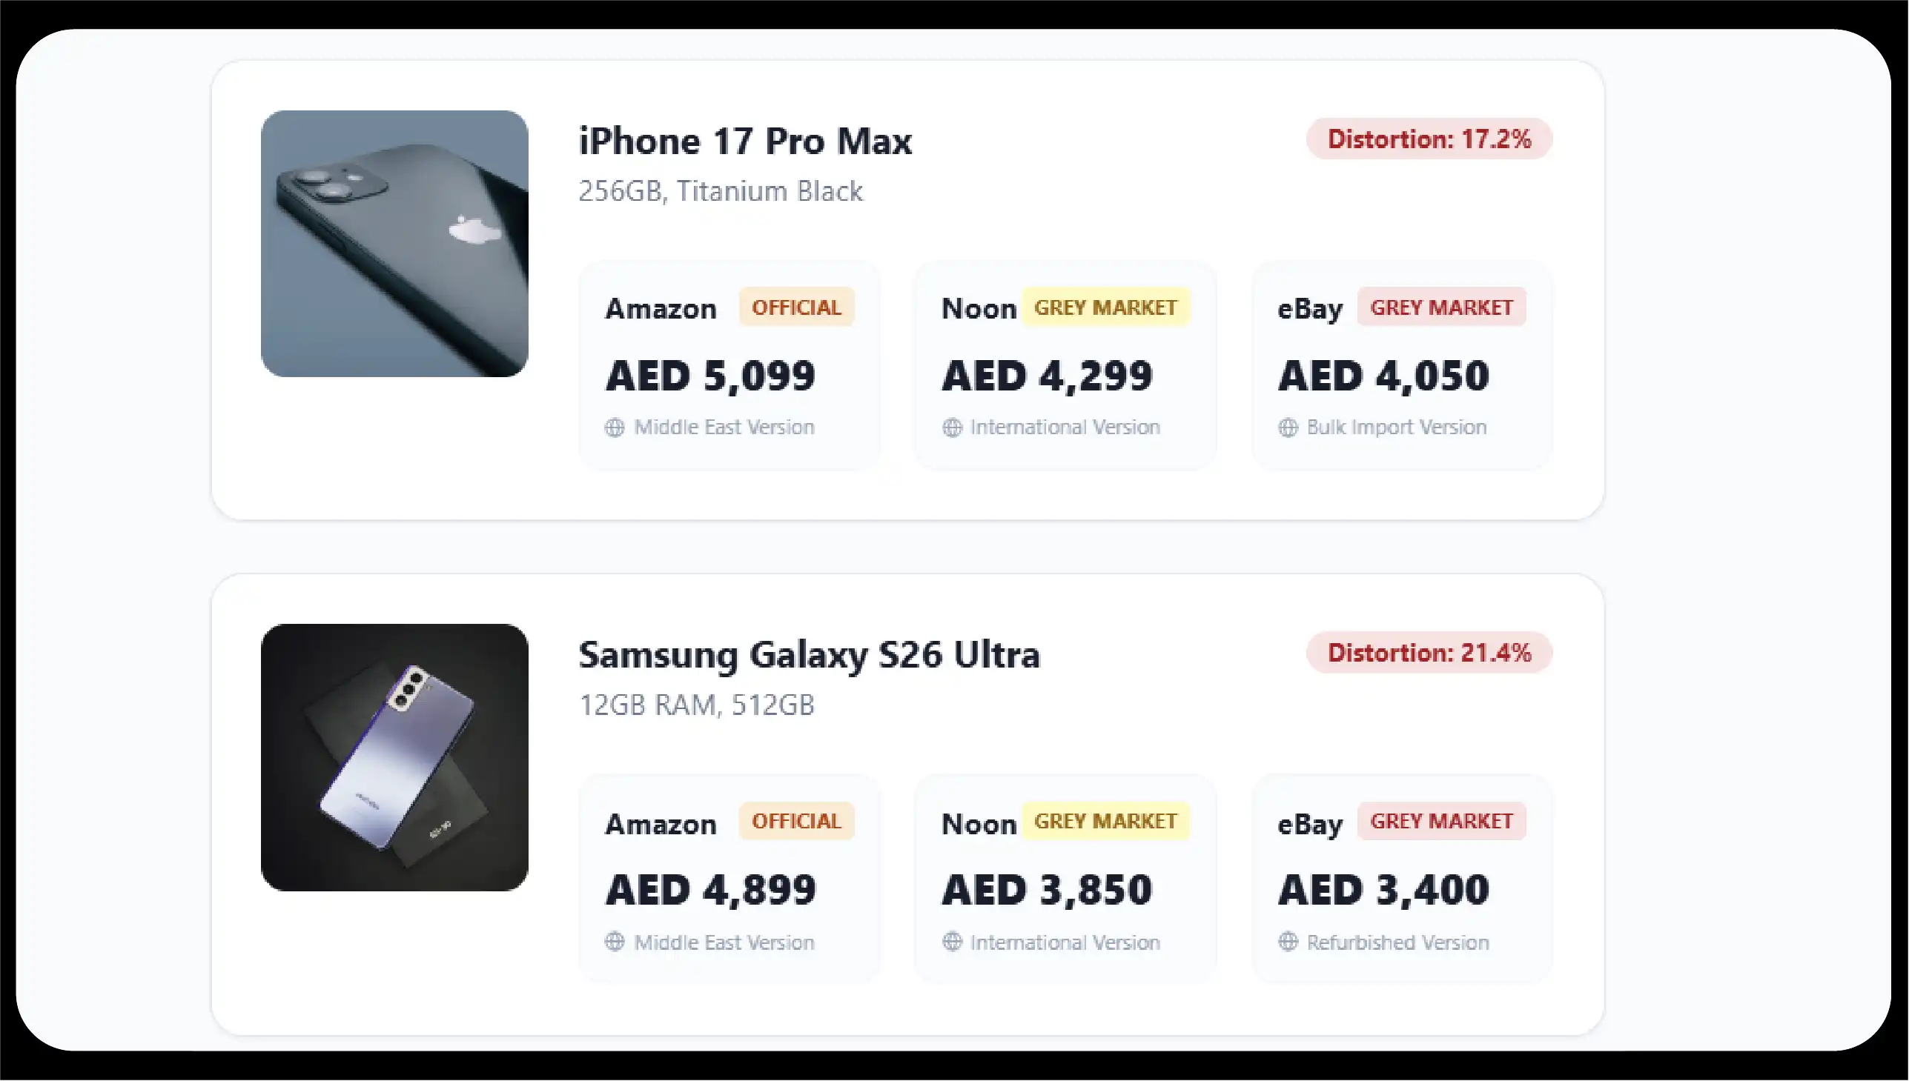
Task: Click globe icon beside Refurbished Version
Action: click(x=1288, y=942)
